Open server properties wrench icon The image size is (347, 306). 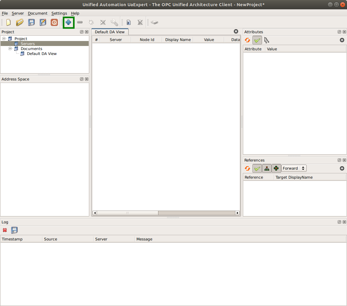pos(114,22)
